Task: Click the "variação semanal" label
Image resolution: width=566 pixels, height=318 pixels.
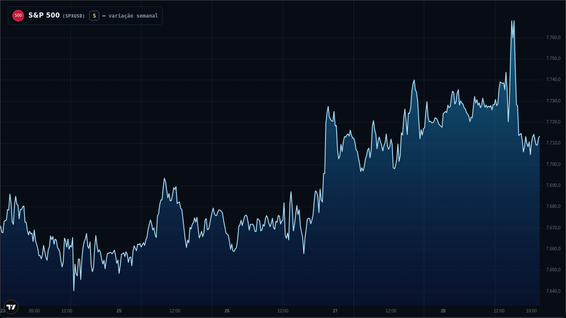Action: click(133, 16)
